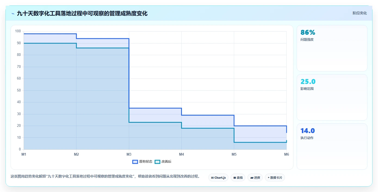The image size is (378, 192).
Task: Select the 进度 tag chip
Action: (255, 178)
